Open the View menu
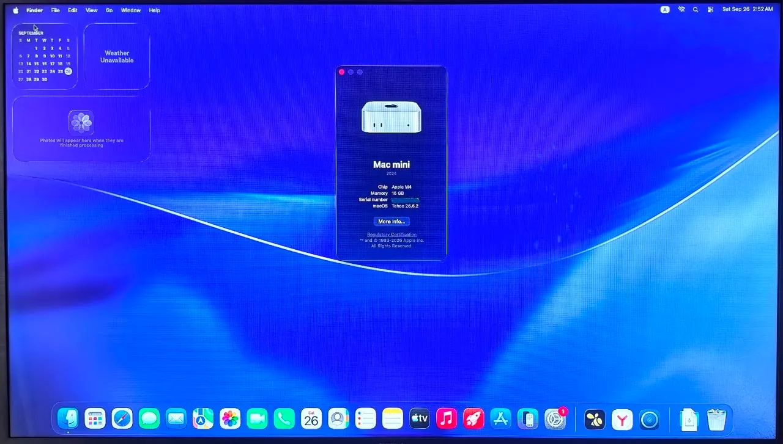 [91, 10]
